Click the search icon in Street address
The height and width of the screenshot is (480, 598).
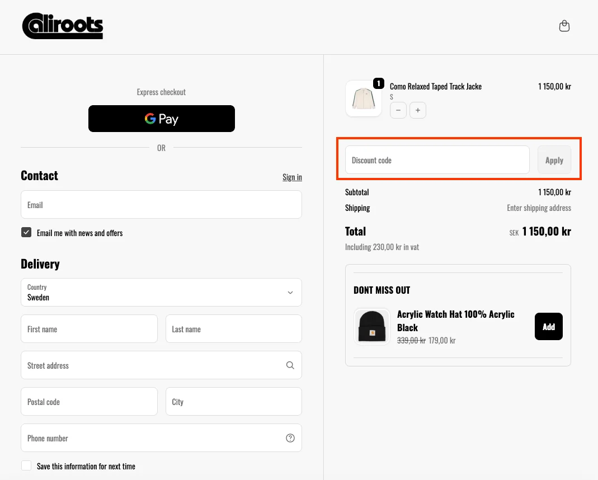[290, 365]
